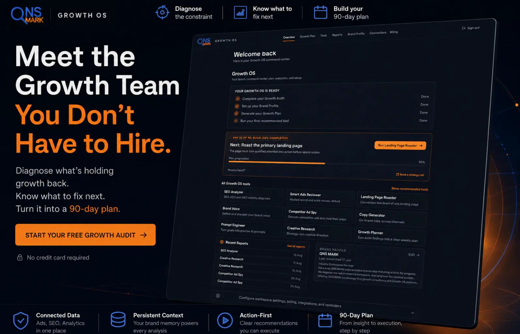Click the shield checkmark icon for Connected Data
520x334 pixels.
pyautogui.click(x=21, y=321)
